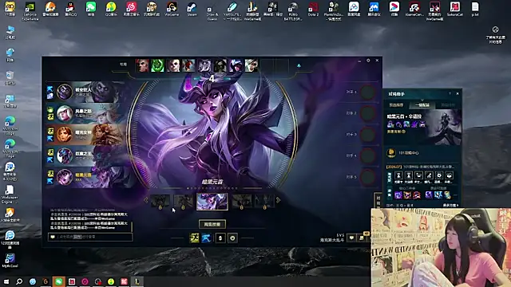Select the vertical build tab beside item row

coord(390,177)
